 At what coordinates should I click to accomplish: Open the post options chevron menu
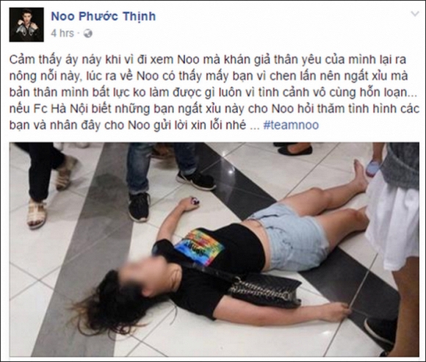pos(415,13)
